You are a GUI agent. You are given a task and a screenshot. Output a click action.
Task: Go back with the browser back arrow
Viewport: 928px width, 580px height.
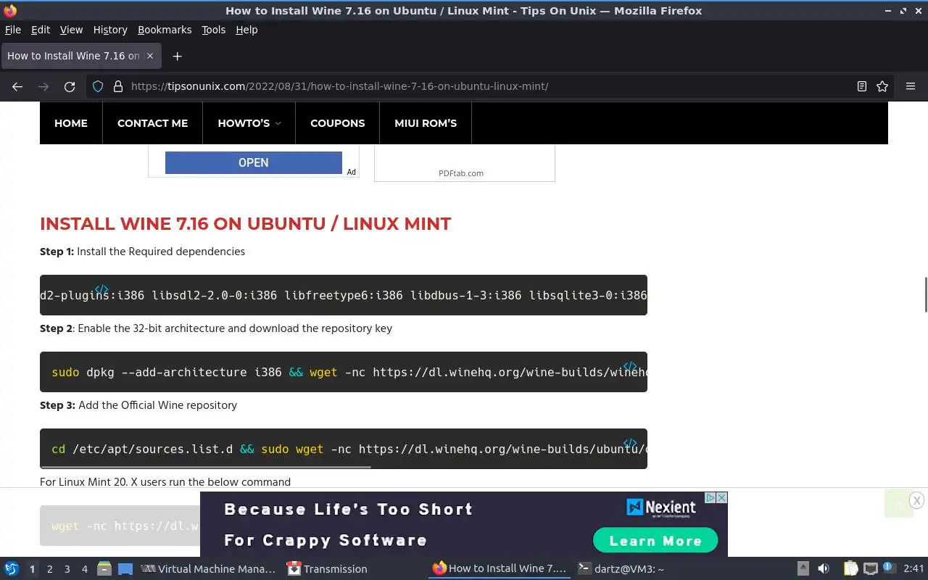point(17,86)
